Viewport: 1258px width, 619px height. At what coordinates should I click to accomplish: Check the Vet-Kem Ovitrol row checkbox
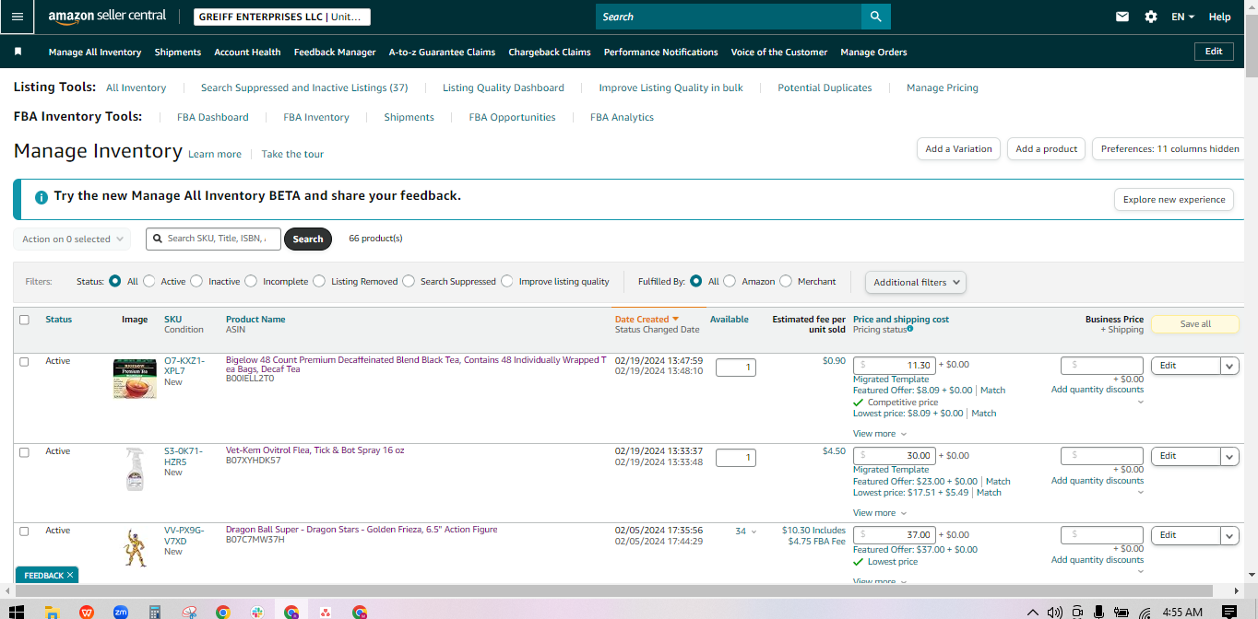pos(25,452)
